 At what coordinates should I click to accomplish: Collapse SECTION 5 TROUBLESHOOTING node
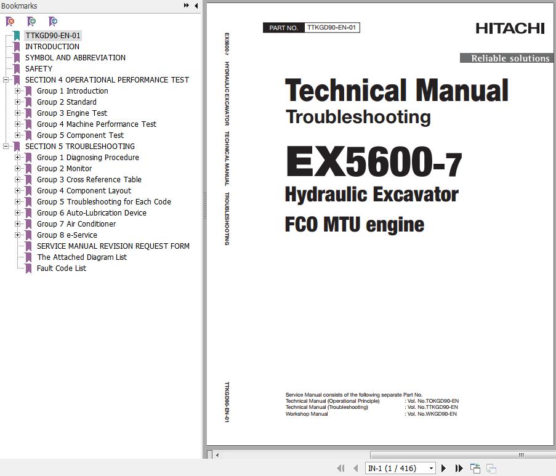coord(6,147)
